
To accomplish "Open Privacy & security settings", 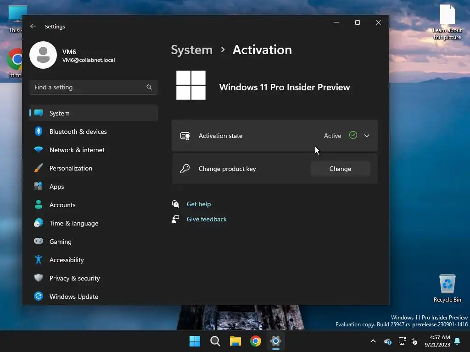I will [x=94, y=278].
